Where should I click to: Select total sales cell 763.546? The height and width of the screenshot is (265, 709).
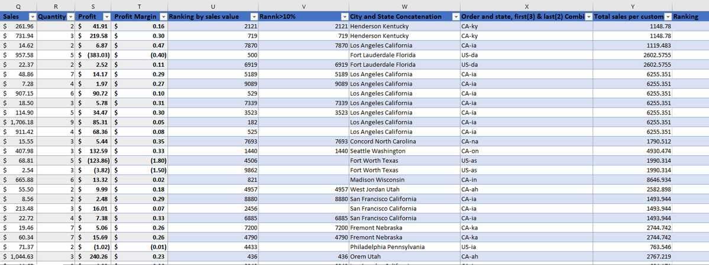(x=633, y=247)
